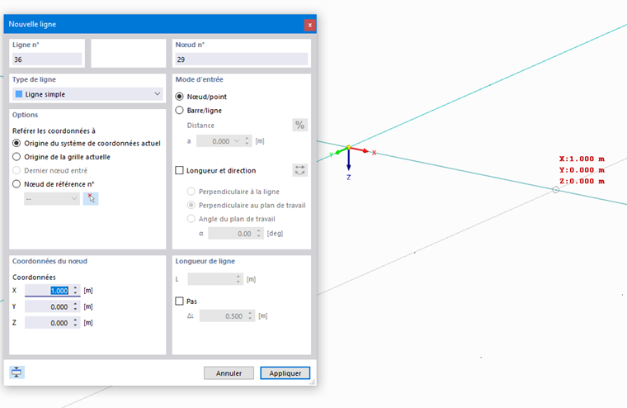
Task: Select the Barre/ligne input mode
Action: 180,110
